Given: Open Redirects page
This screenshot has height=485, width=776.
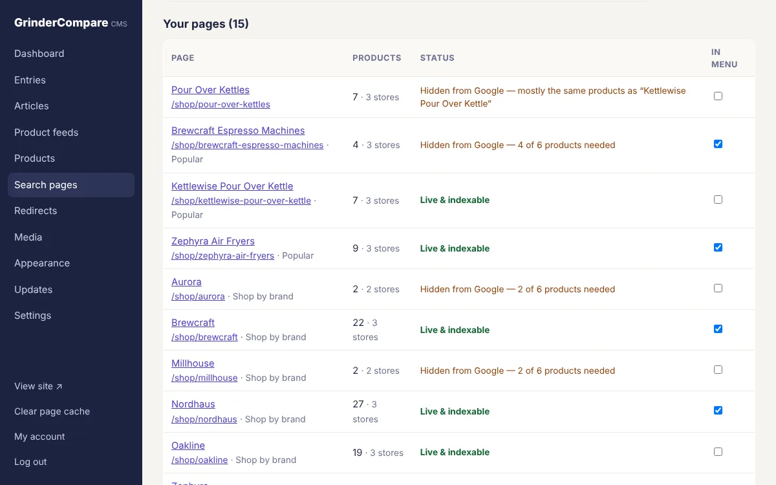Looking at the screenshot, I should tap(71, 211).
